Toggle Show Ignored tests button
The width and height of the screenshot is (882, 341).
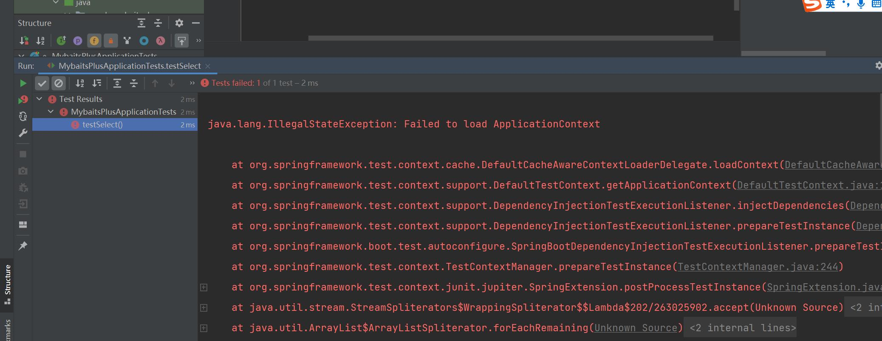(59, 83)
